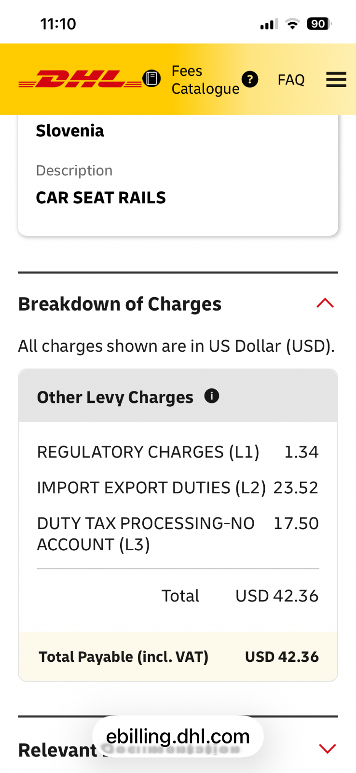Click the DHL logo
Viewport: 356px width, 773px height.
80,79
